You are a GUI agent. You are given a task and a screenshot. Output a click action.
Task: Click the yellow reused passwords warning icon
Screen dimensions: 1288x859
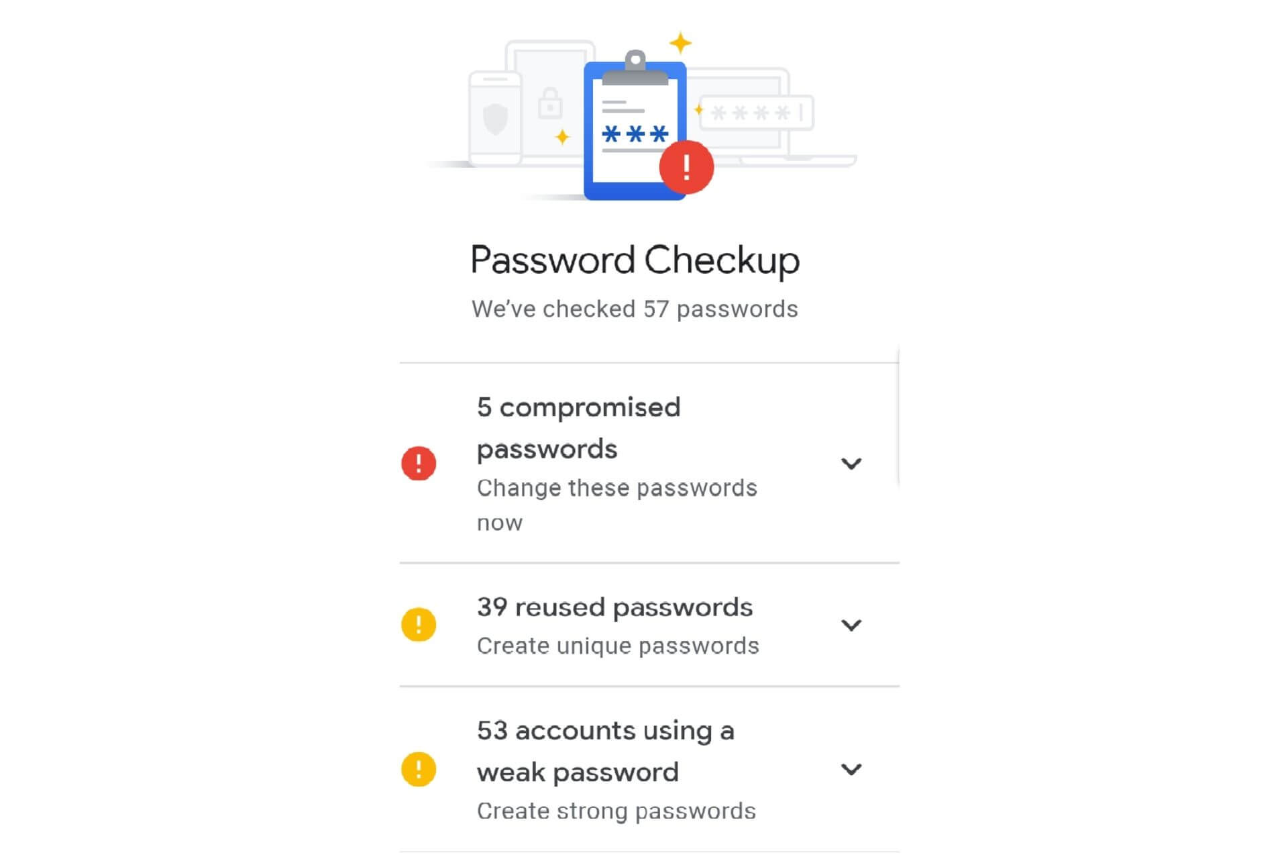[419, 624]
